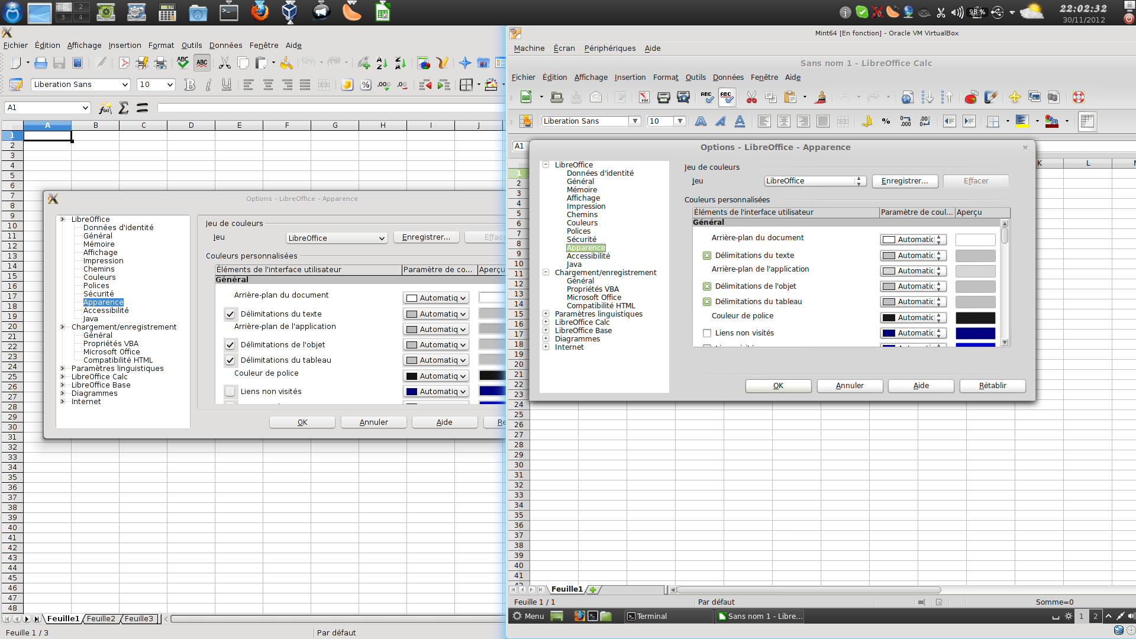This screenshot has width=1136, height=639.
Task: Launch Firefox from the top desktop panel
Action: coord(259,12)
